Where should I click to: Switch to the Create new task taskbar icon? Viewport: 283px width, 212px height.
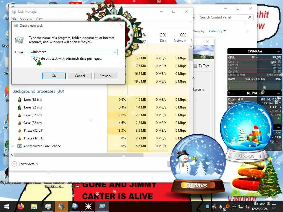pyautogui.click(x=102, y=206)
